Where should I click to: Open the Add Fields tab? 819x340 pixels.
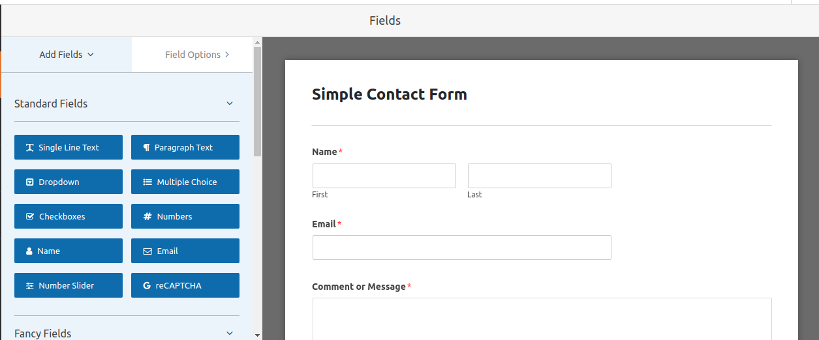coord(67,55)
